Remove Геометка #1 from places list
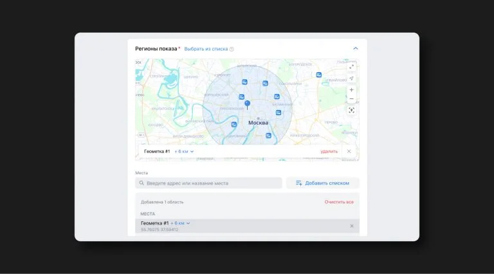494x274 pixels. [x=352, y=226]
